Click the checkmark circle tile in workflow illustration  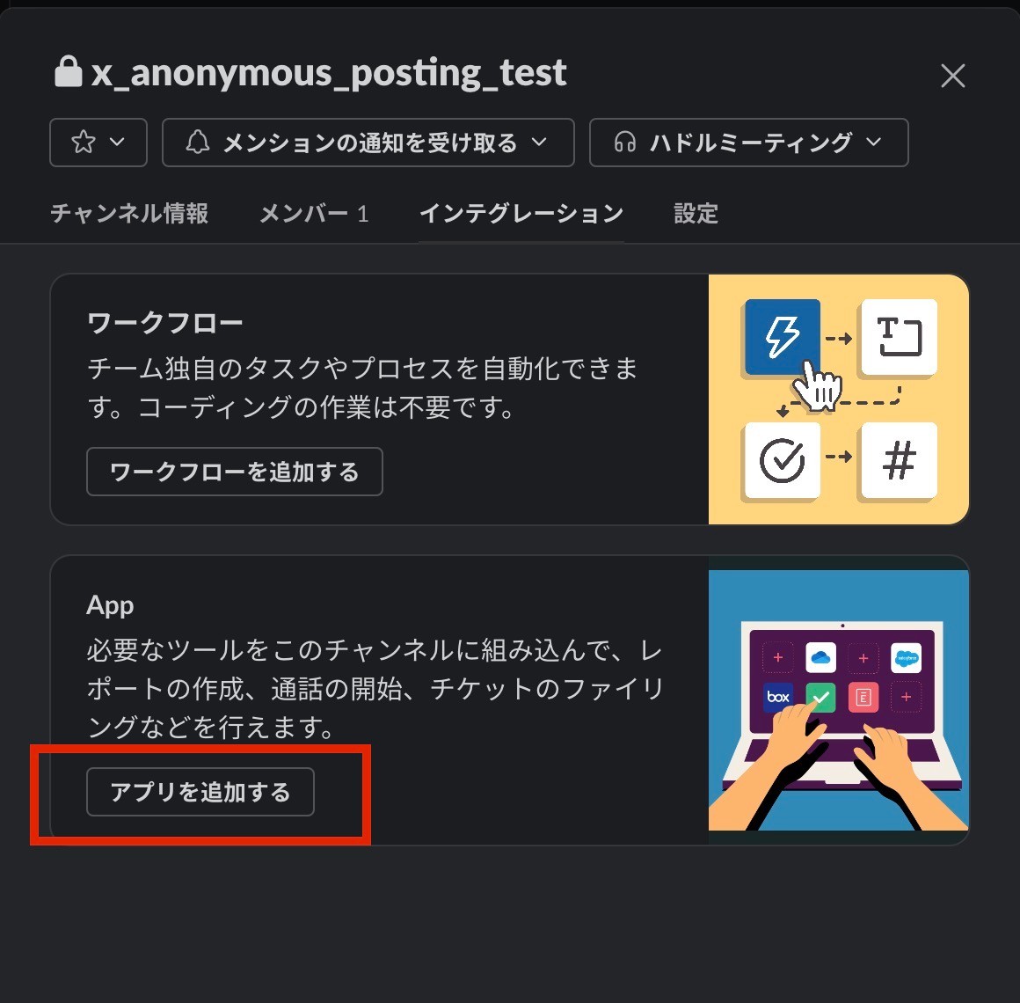pos(782,459)
